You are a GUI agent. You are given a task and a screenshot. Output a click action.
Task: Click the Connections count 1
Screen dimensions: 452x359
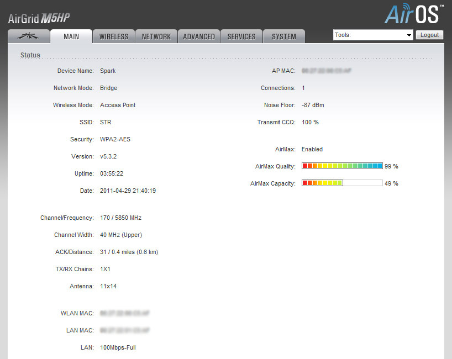(x=303, y=88)
